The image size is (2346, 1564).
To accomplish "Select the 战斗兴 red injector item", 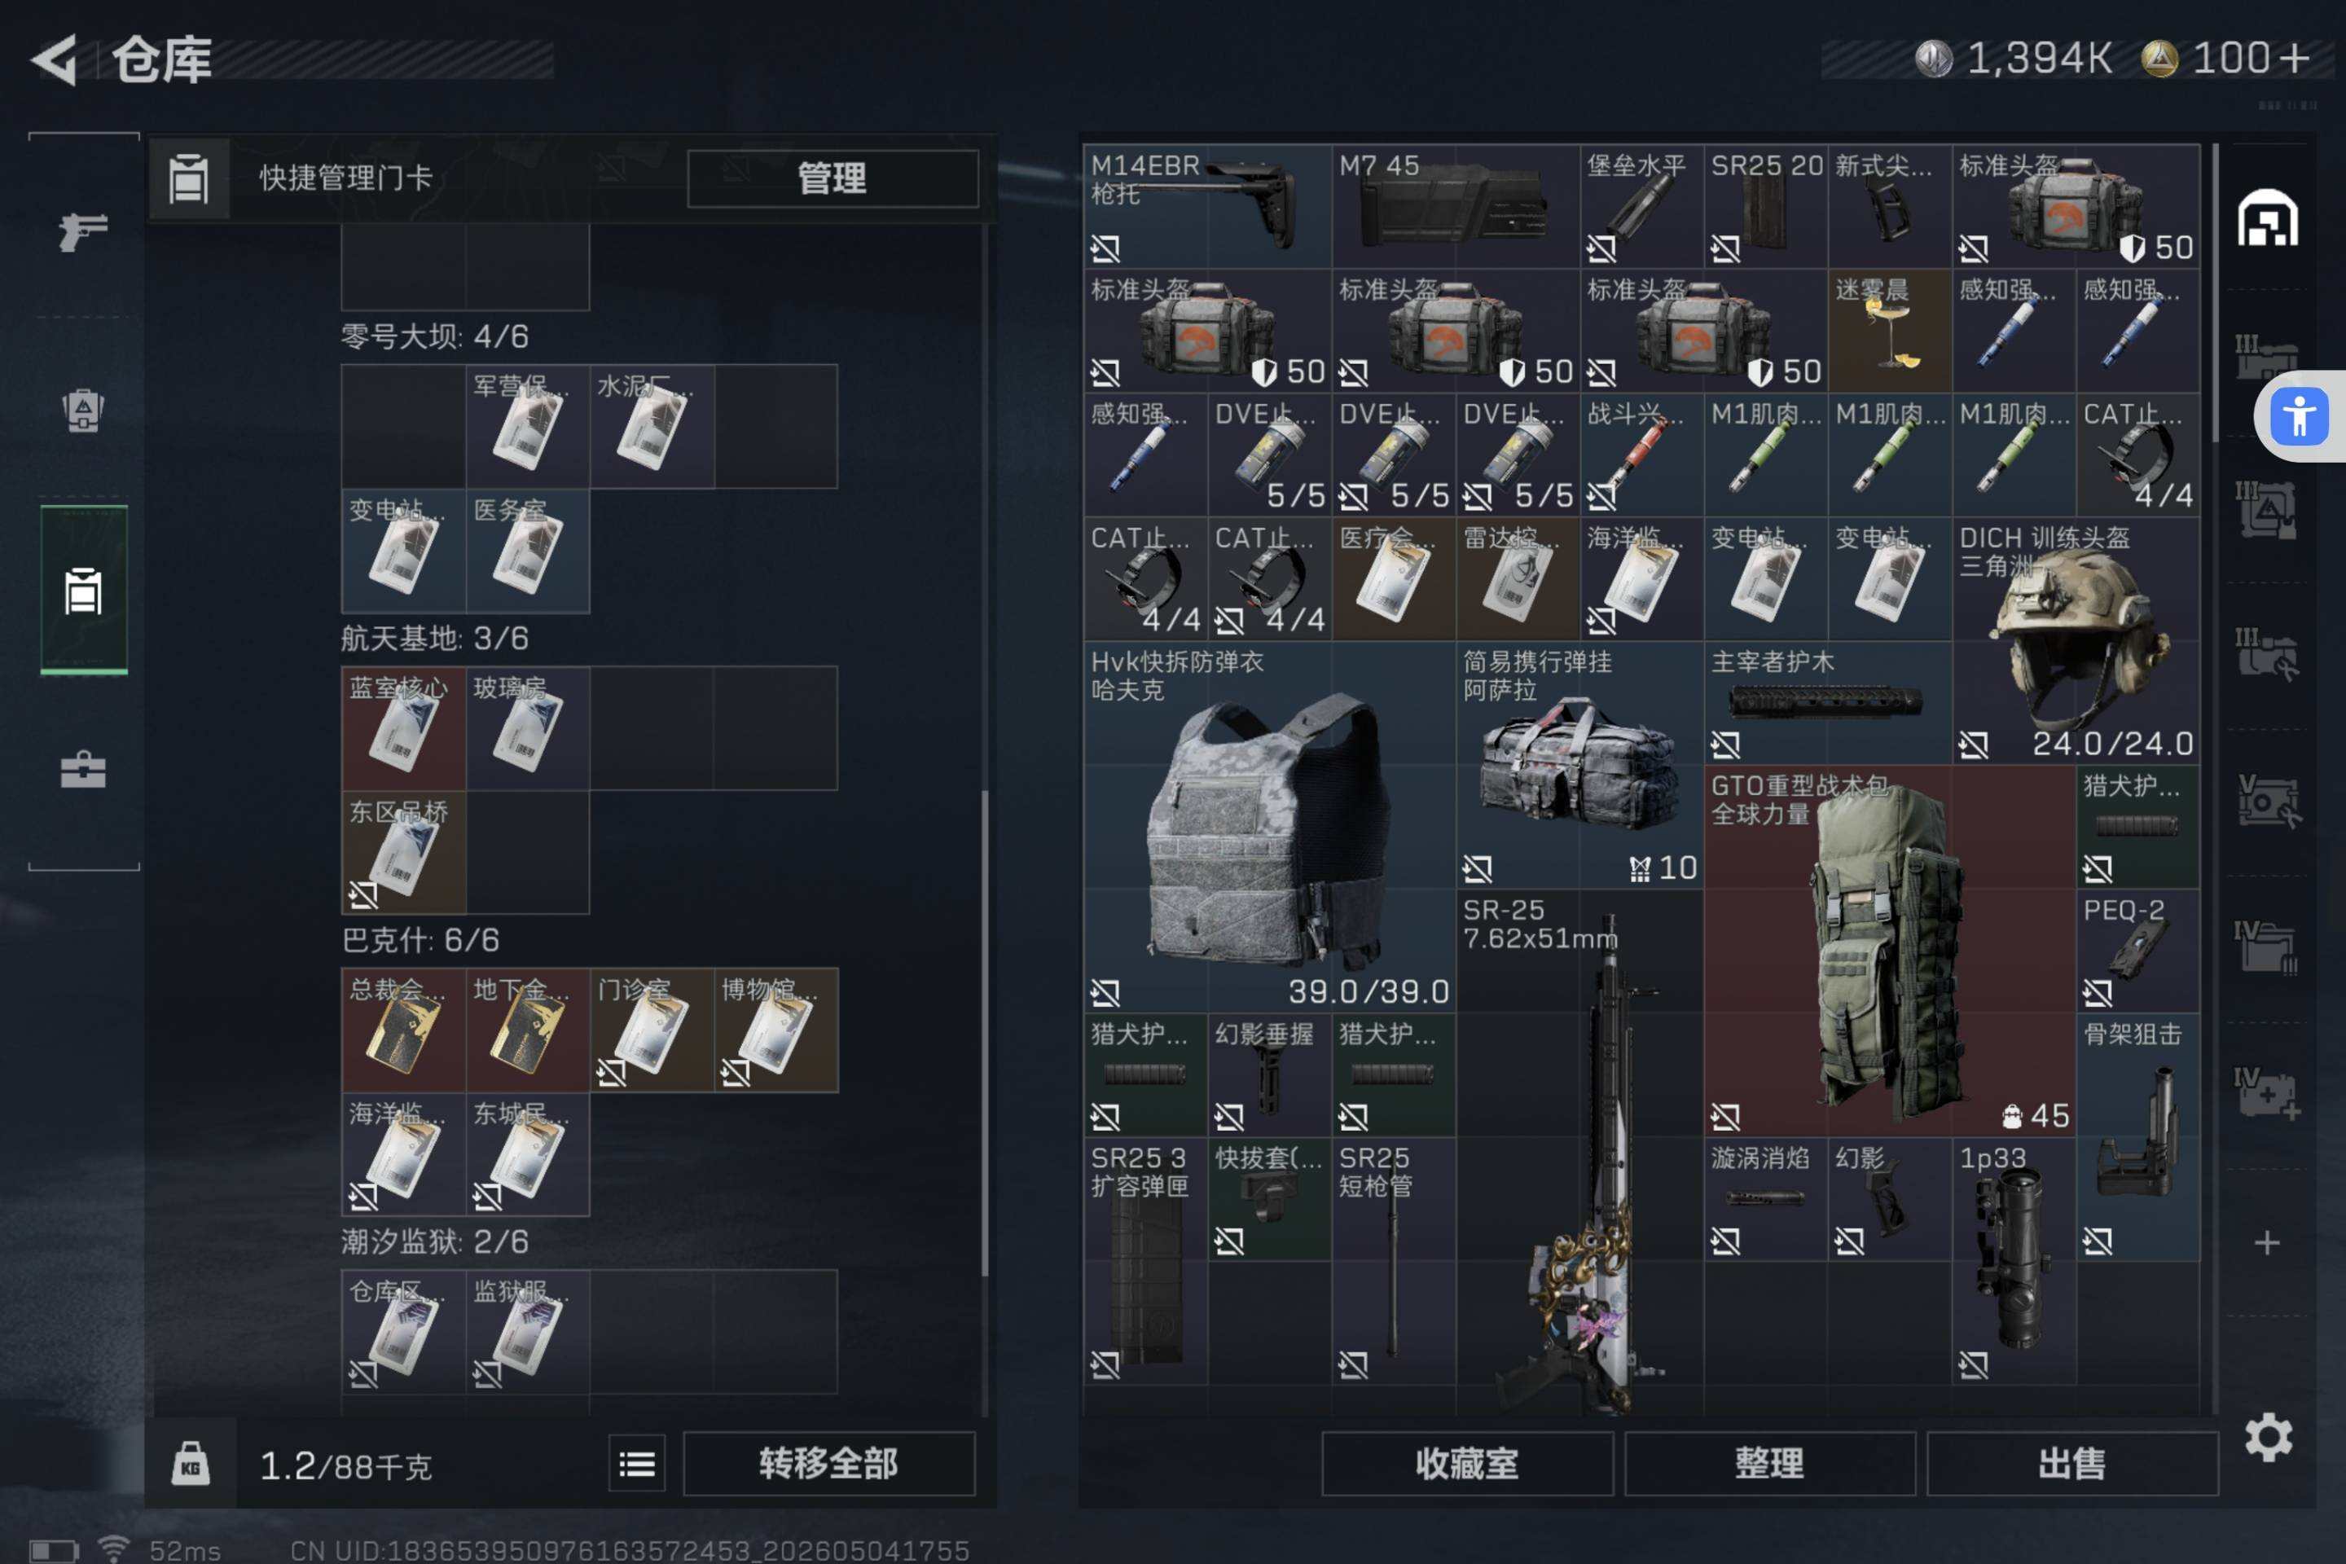I will coord(1642,454).
